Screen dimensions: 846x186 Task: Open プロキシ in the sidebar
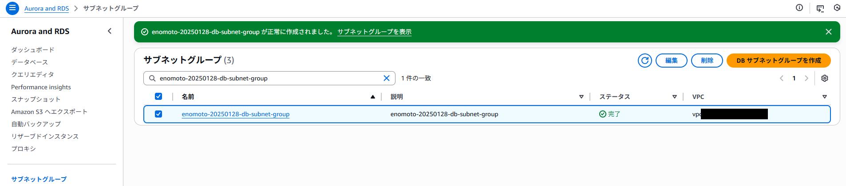click(x=24, y=149)
